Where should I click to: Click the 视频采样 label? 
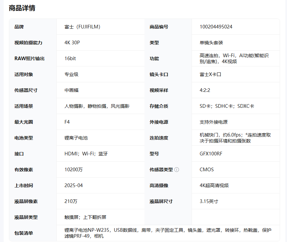click(x=159, y=90)
